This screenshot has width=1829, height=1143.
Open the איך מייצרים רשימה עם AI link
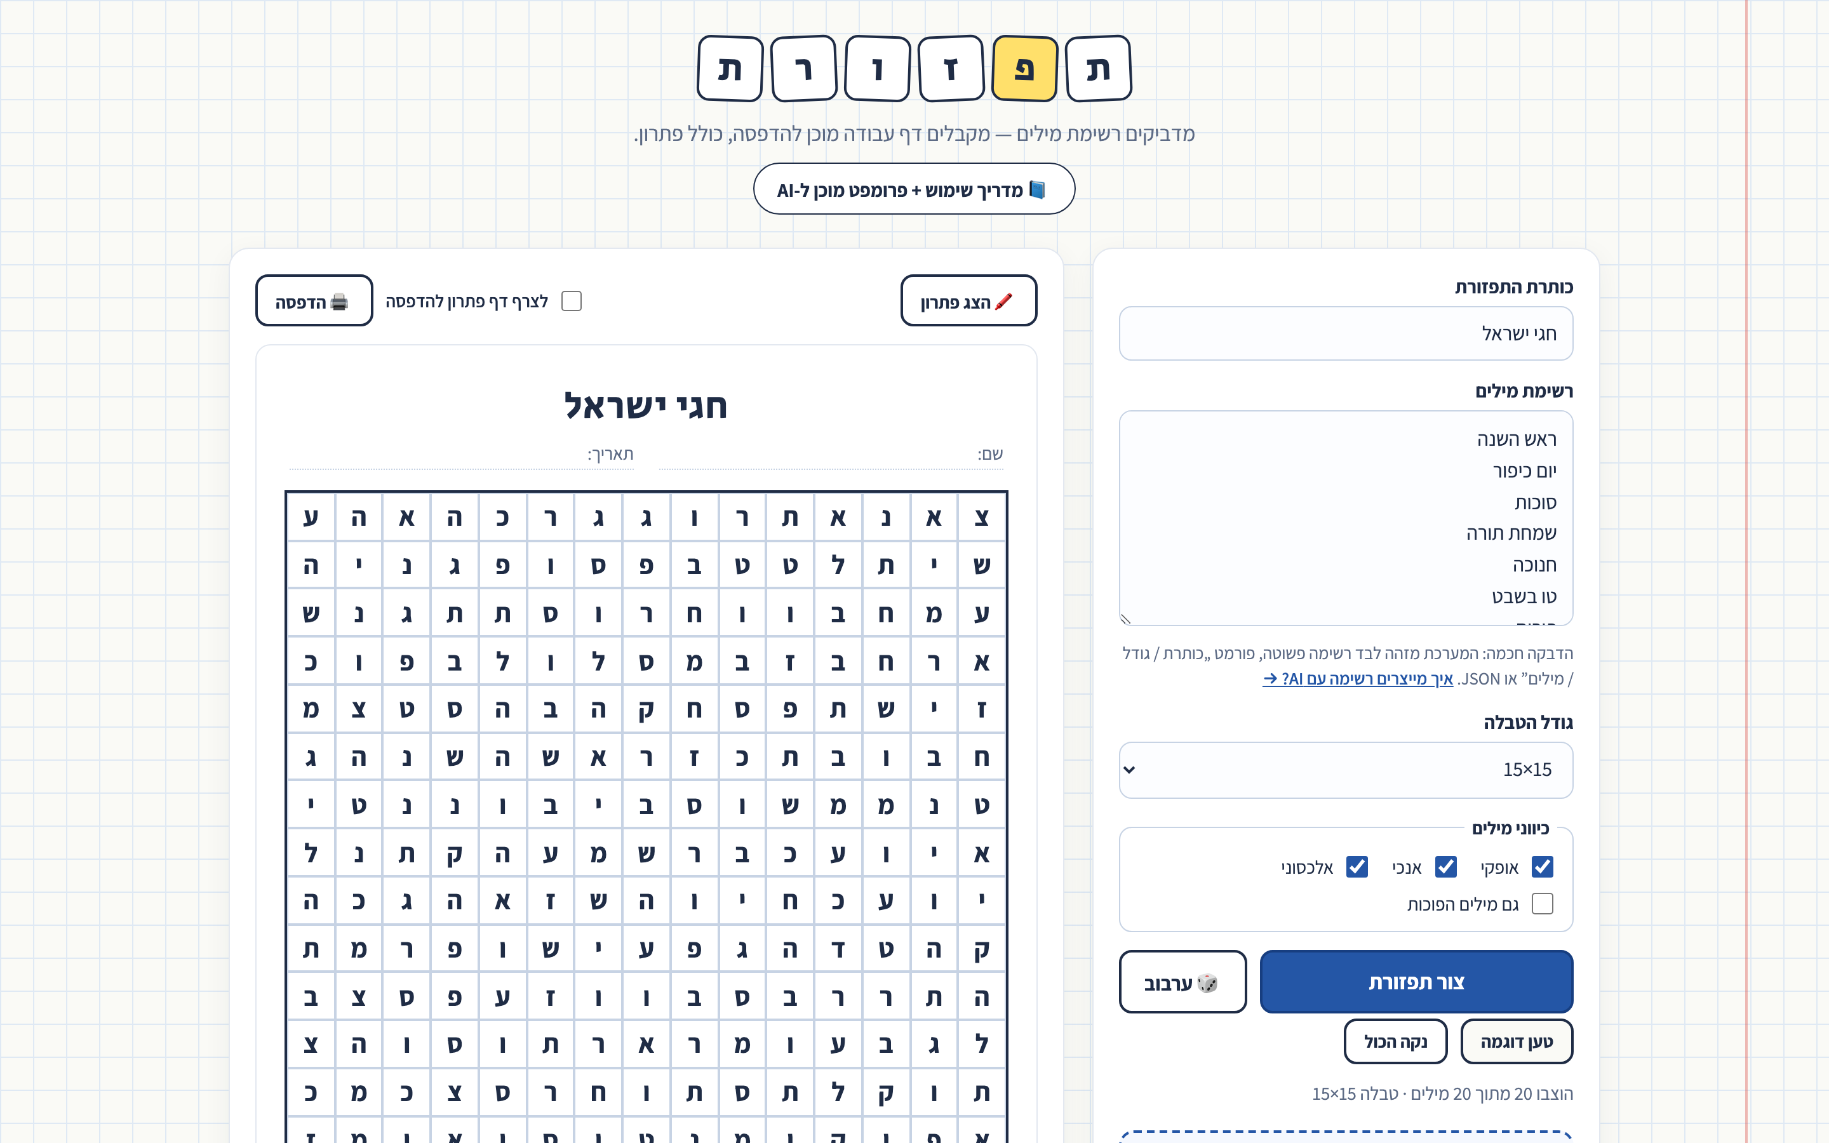coord(1357,679)
